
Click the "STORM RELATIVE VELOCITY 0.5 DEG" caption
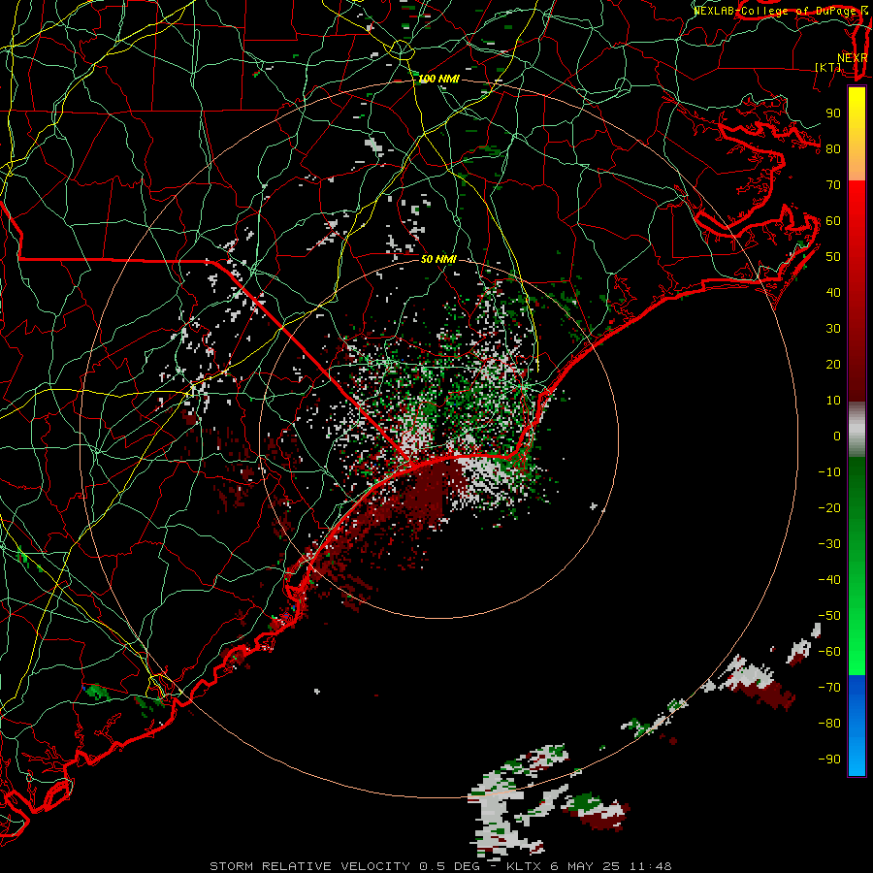click(x=344, y=866)
